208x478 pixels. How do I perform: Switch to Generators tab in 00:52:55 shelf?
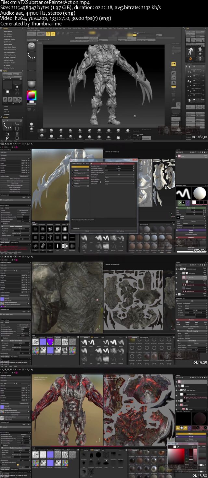[x=50, y=225]
